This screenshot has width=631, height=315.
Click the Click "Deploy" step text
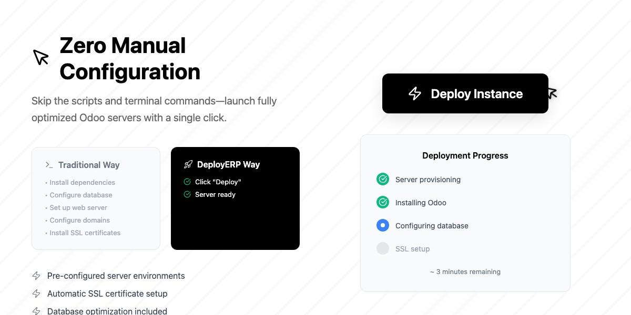(218, 182)
